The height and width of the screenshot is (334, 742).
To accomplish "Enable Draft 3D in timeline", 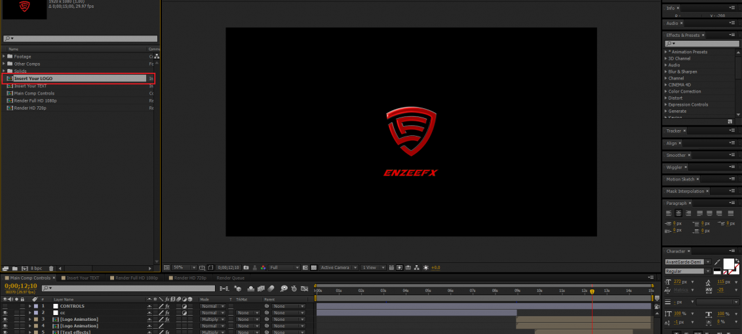I will coord(237,289).
